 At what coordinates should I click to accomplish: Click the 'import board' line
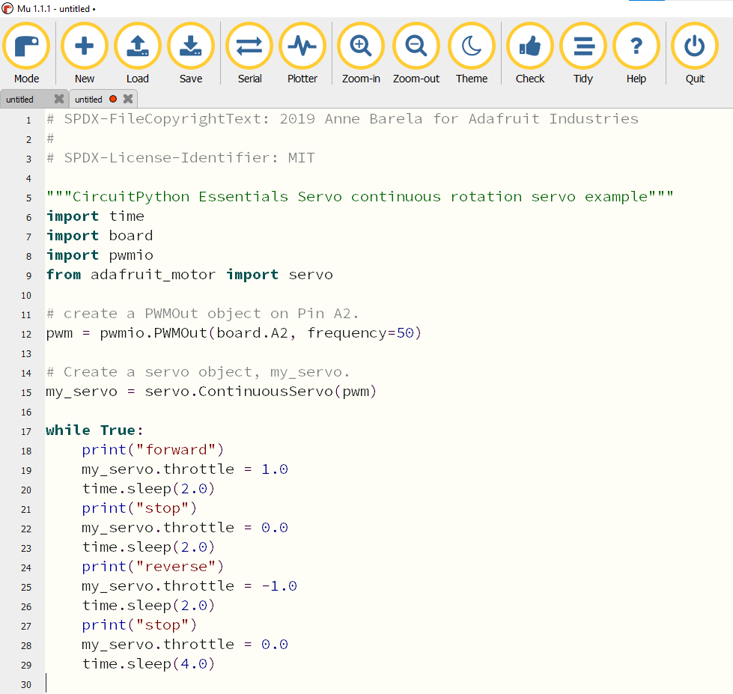tap(100, 236)
